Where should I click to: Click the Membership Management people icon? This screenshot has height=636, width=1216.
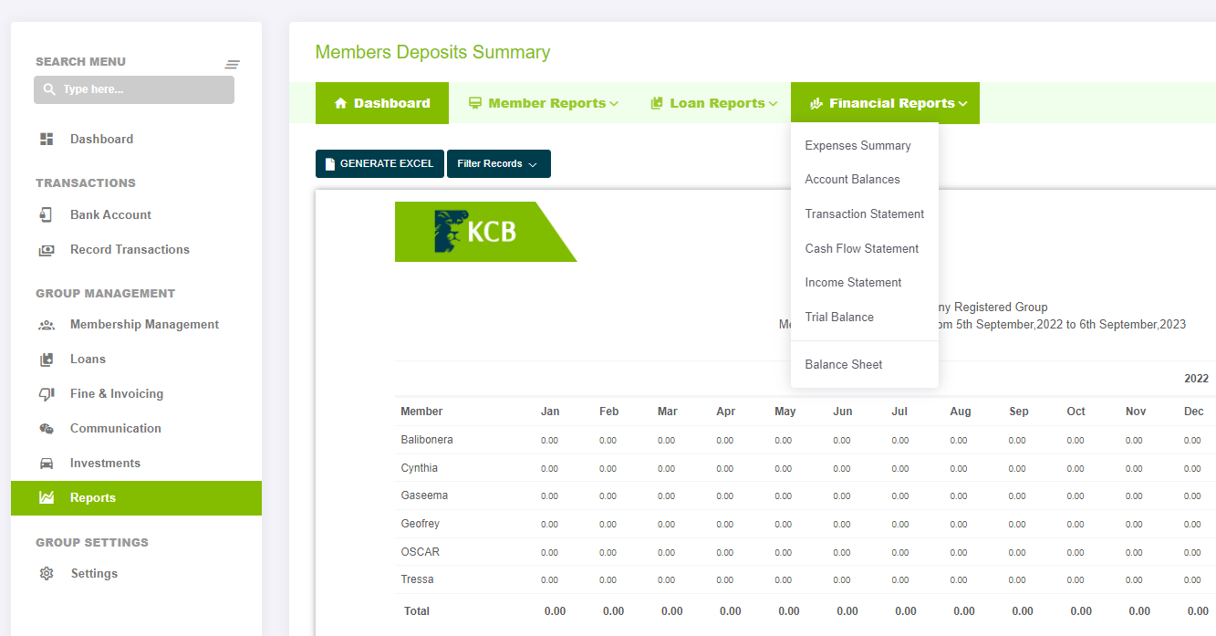point(47,325)
